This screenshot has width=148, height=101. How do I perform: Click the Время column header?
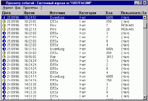point(37,13)
